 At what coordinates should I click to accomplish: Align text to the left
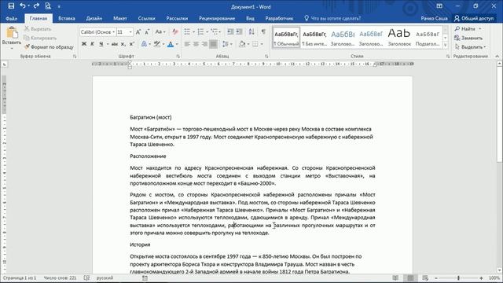187,44
